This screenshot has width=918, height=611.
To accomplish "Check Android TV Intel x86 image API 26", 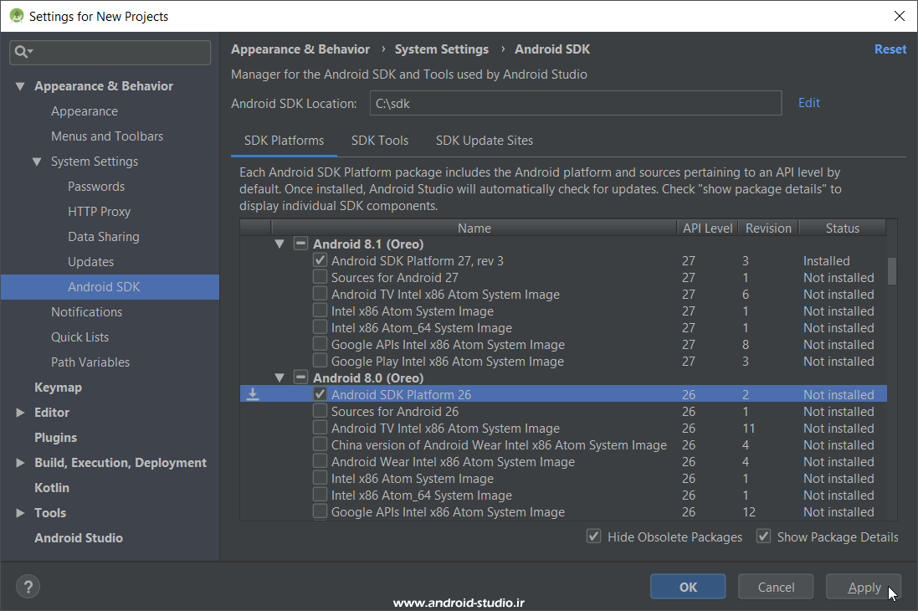I will [320, 428].
